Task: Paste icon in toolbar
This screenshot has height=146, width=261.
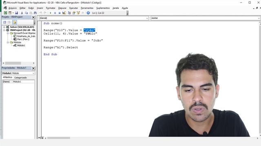Action: point(31,13)
